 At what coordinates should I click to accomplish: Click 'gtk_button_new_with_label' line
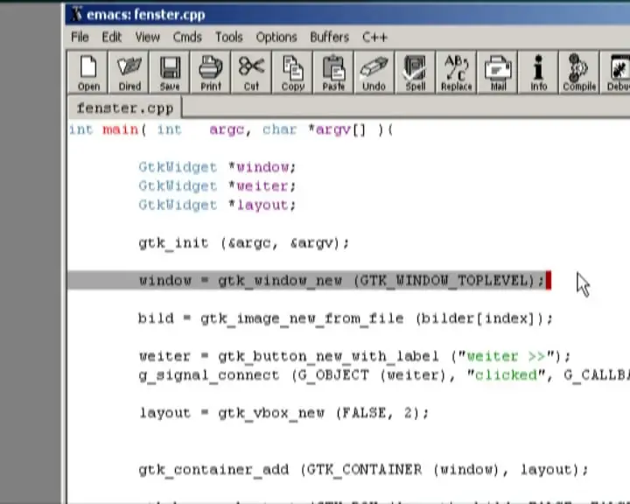[354, 356]
